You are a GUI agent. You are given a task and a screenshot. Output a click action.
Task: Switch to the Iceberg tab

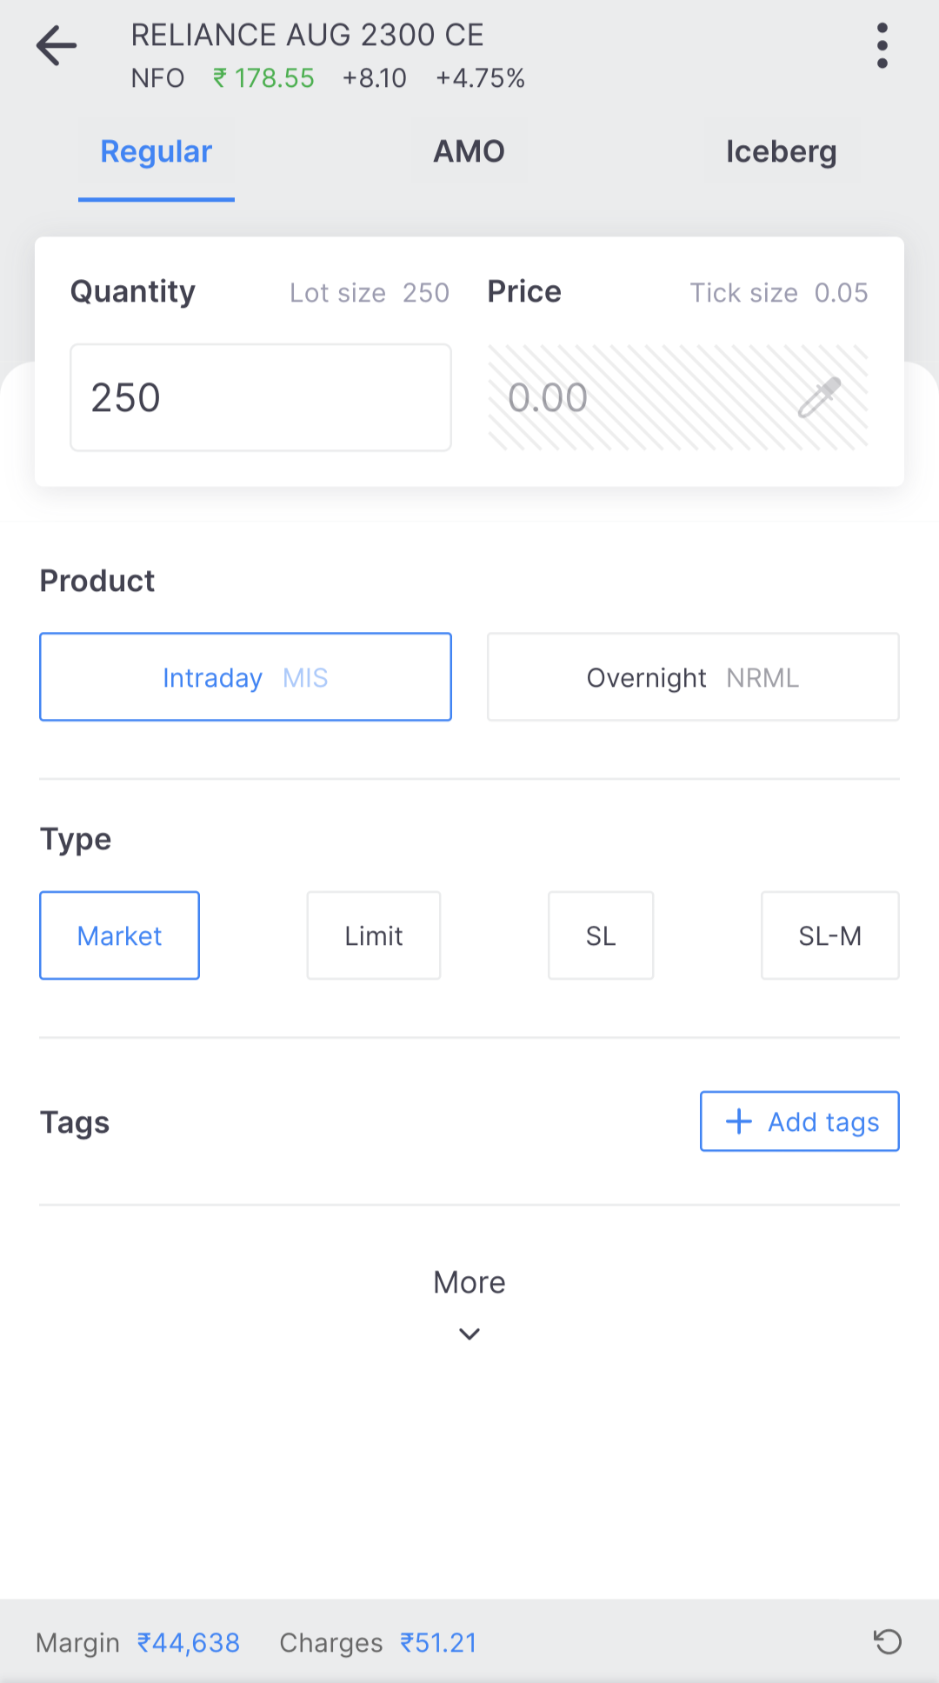pos(782,152)
